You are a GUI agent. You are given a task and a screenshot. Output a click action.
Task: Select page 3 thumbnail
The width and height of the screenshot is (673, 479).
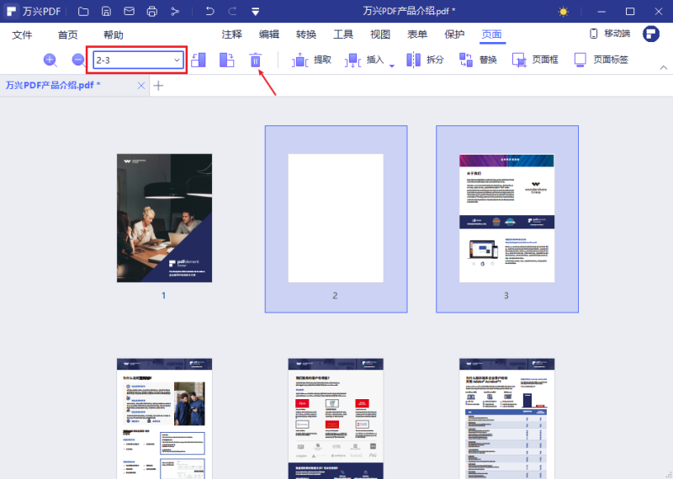point(507,218)
